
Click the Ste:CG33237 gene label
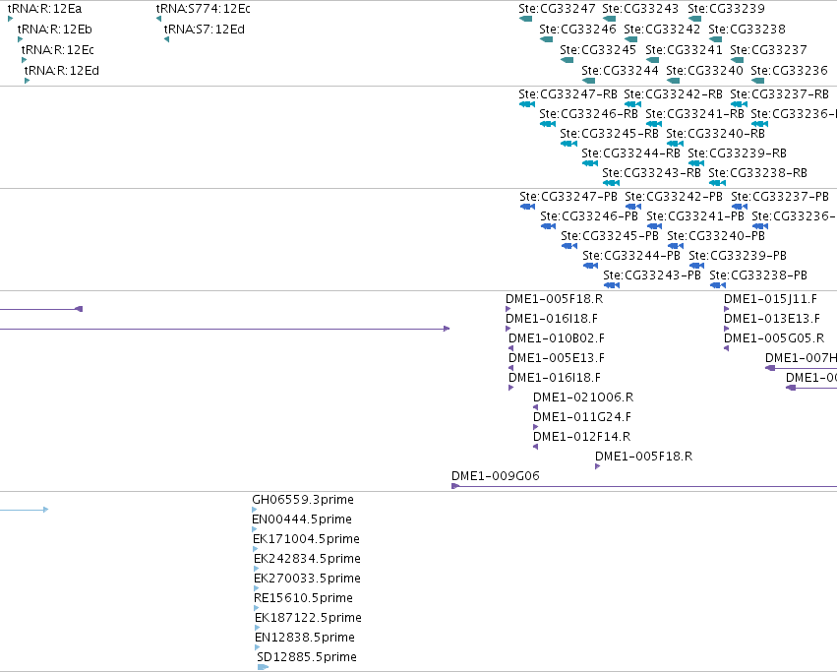[x=769, y=49]
